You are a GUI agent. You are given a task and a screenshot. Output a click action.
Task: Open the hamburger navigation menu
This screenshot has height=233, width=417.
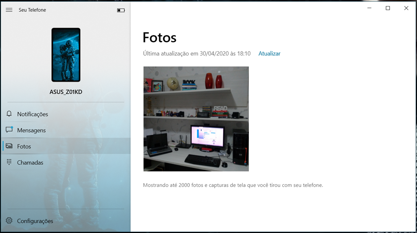coord(9,10)
